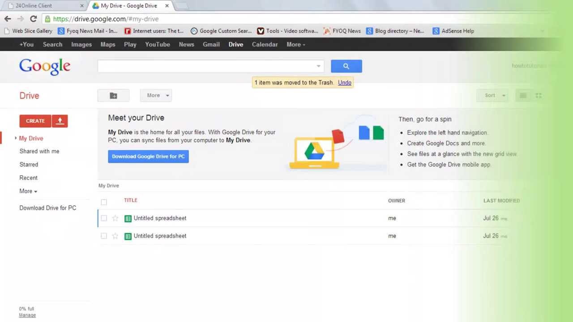Open the search options dropdown arrow
The image size is (573, 322).
318,66
